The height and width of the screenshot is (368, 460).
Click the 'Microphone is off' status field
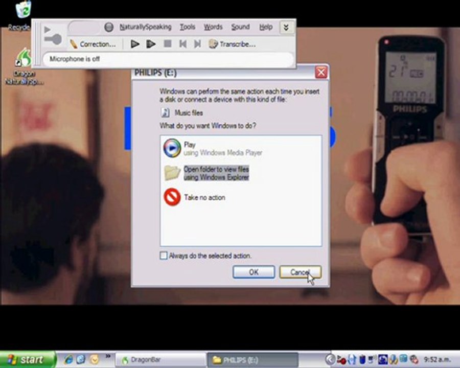(168, 59)
